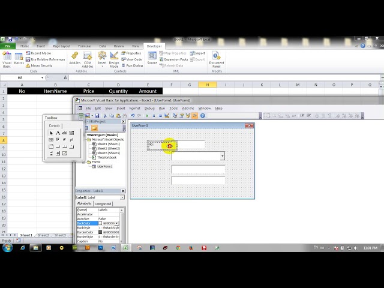Switch to the Page Layout ribbon tab

(x=61, y=46)
